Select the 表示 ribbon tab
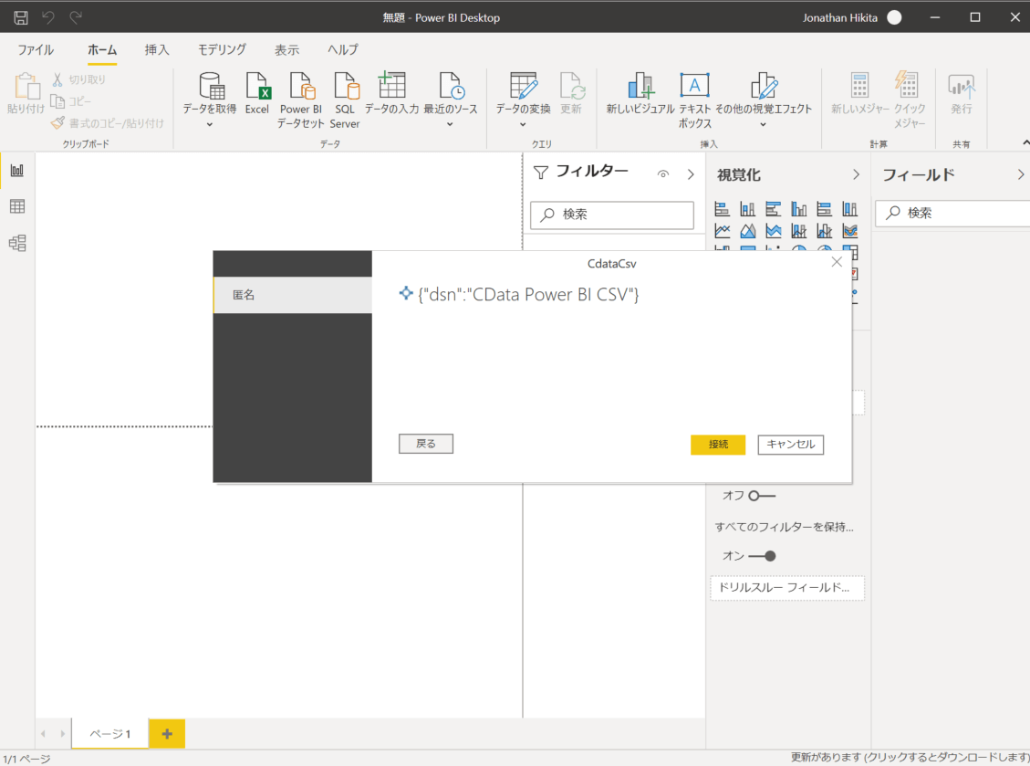Image resolution: width=1030 pixels, height=766 pixels. (287, 50)
